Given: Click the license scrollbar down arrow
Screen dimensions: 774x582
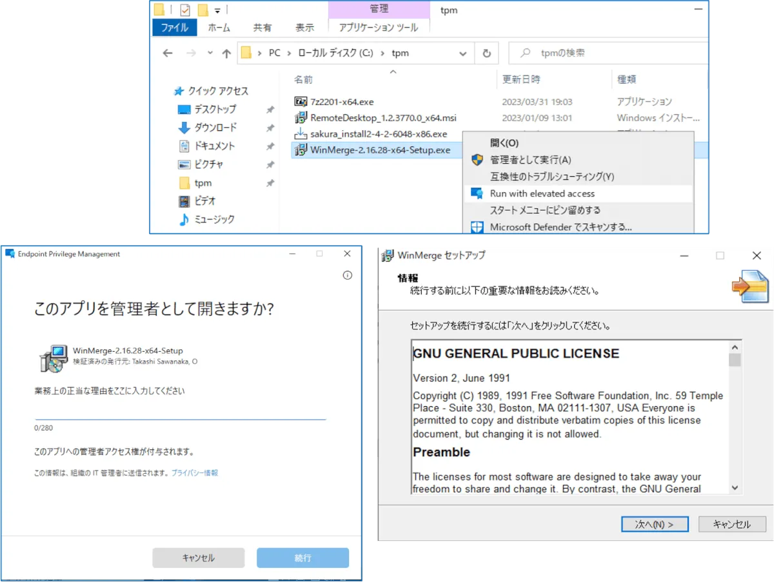Looking at the screenshot, I should (735, 488).
